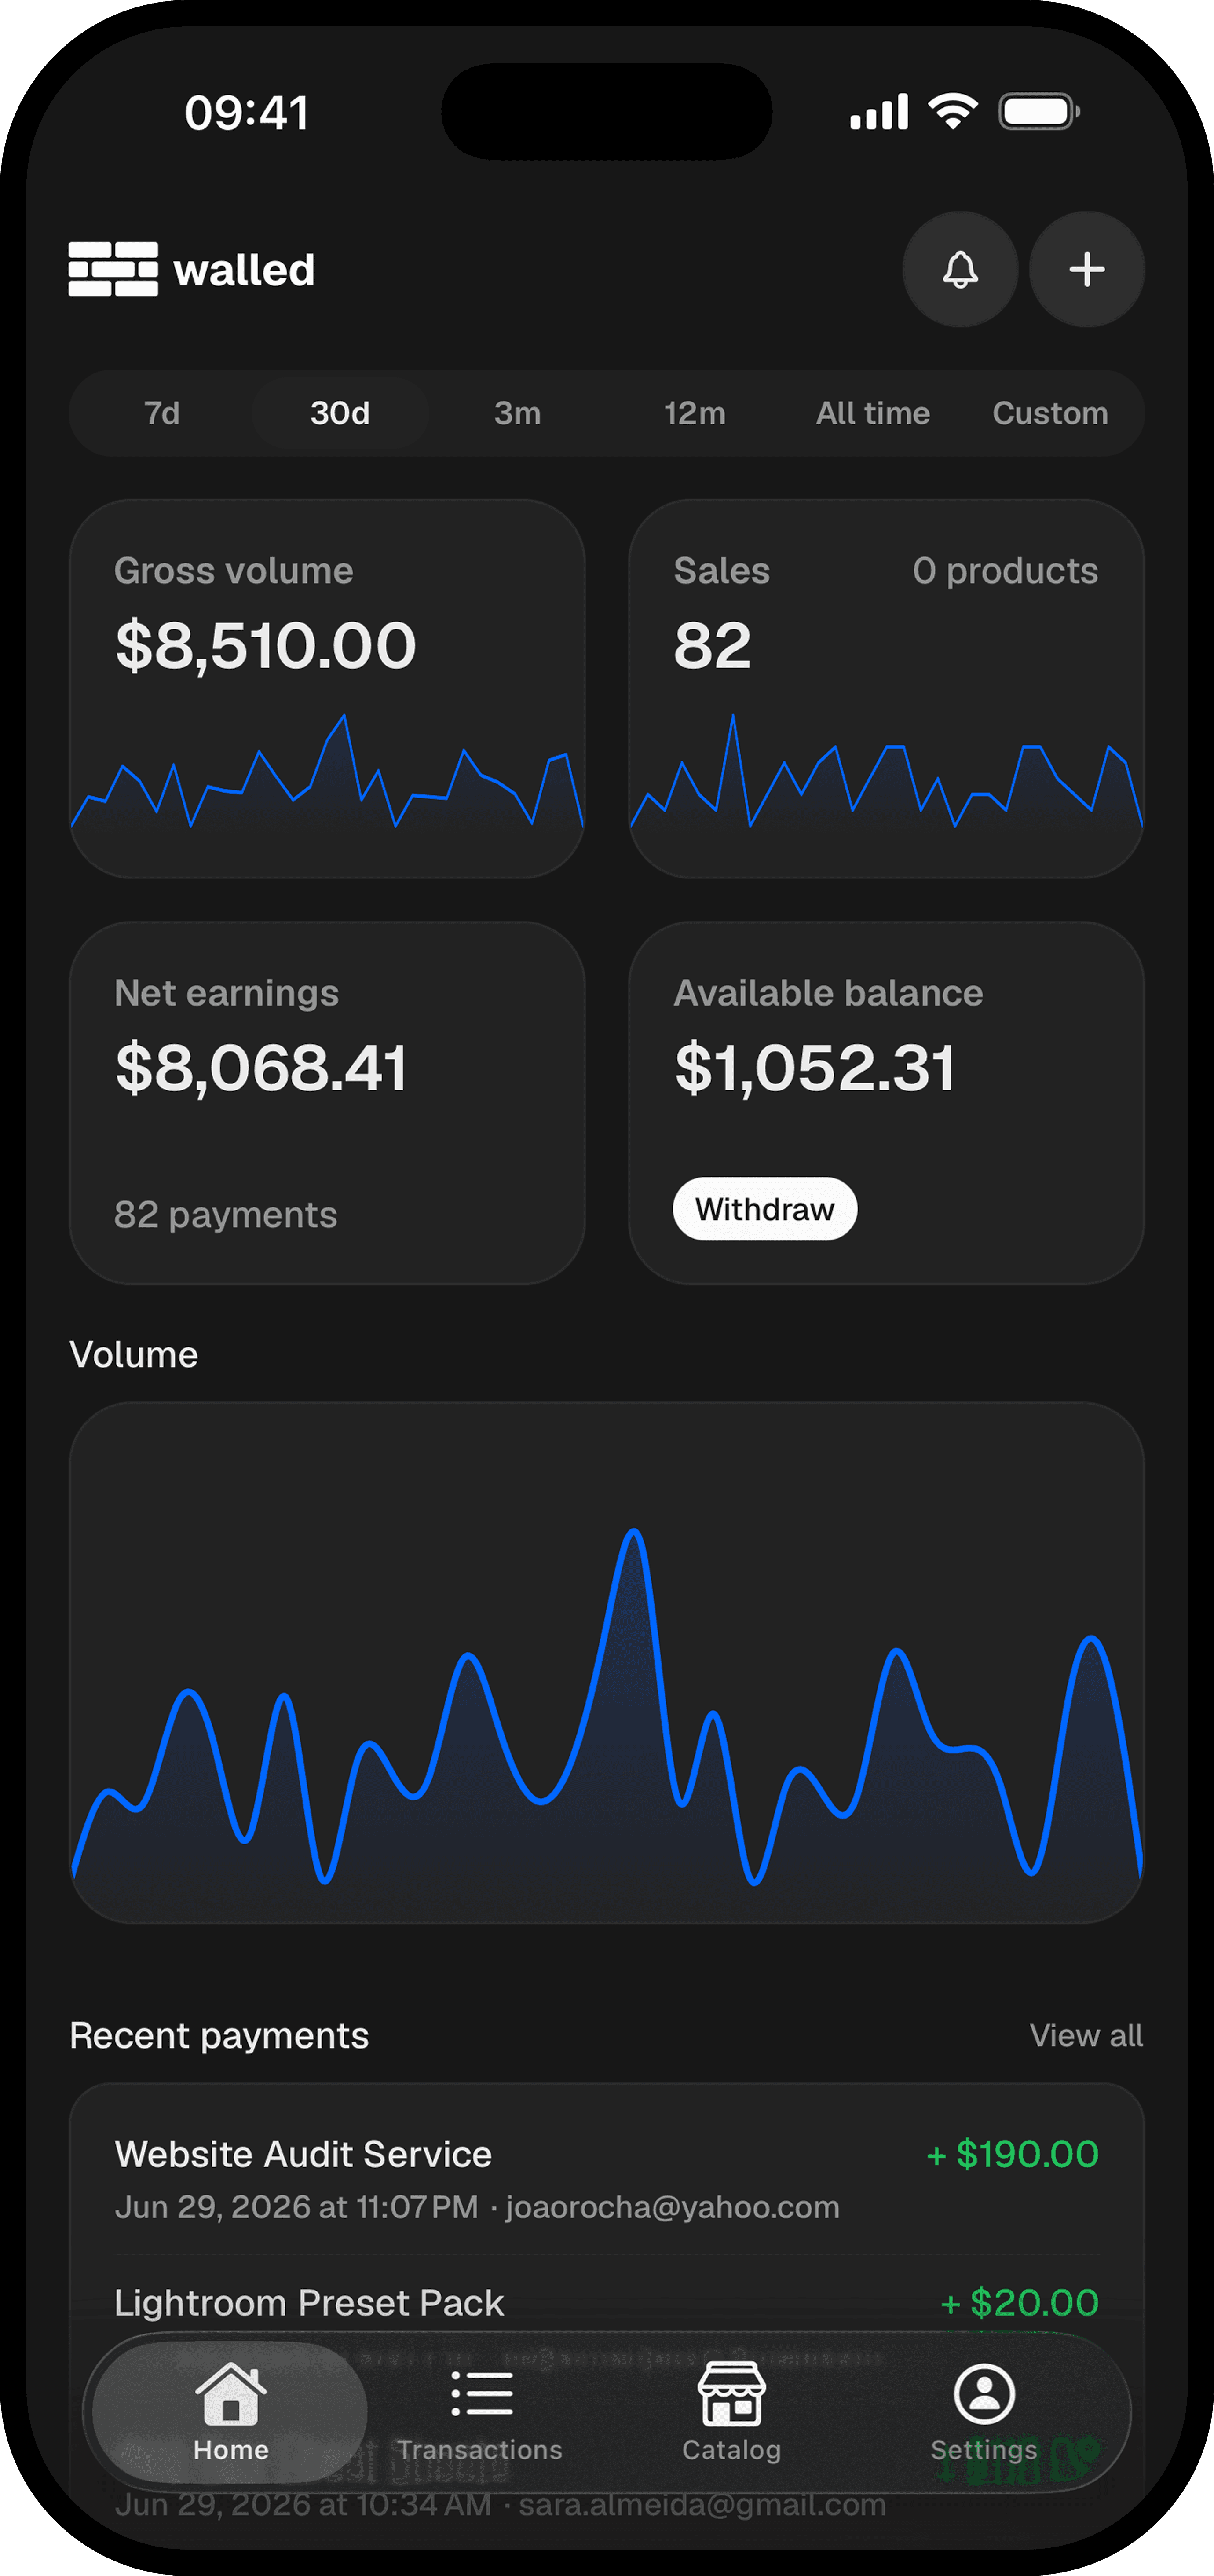Tap the Recent payments heading

[219, 2035]
